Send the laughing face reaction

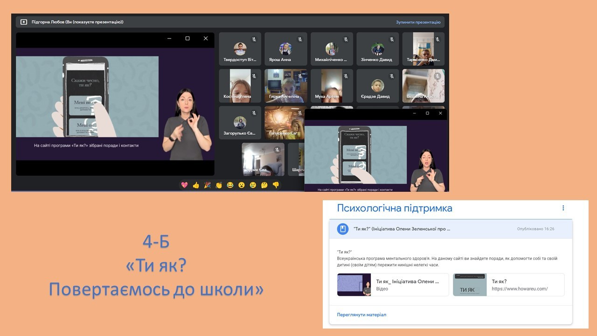pos(230,185)
